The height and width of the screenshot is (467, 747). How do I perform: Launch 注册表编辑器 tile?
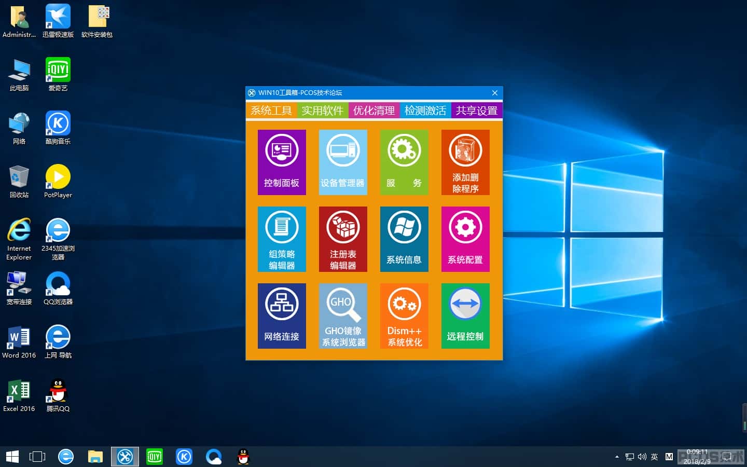[343, 239]
